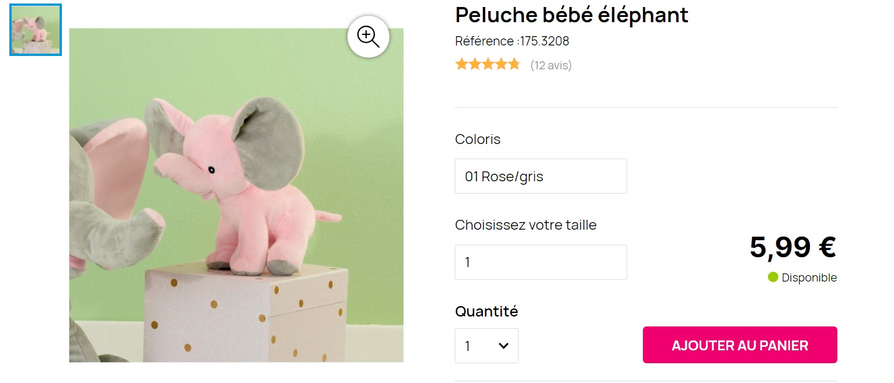Click the Référence 175.3208 text

tap(512, 41)
